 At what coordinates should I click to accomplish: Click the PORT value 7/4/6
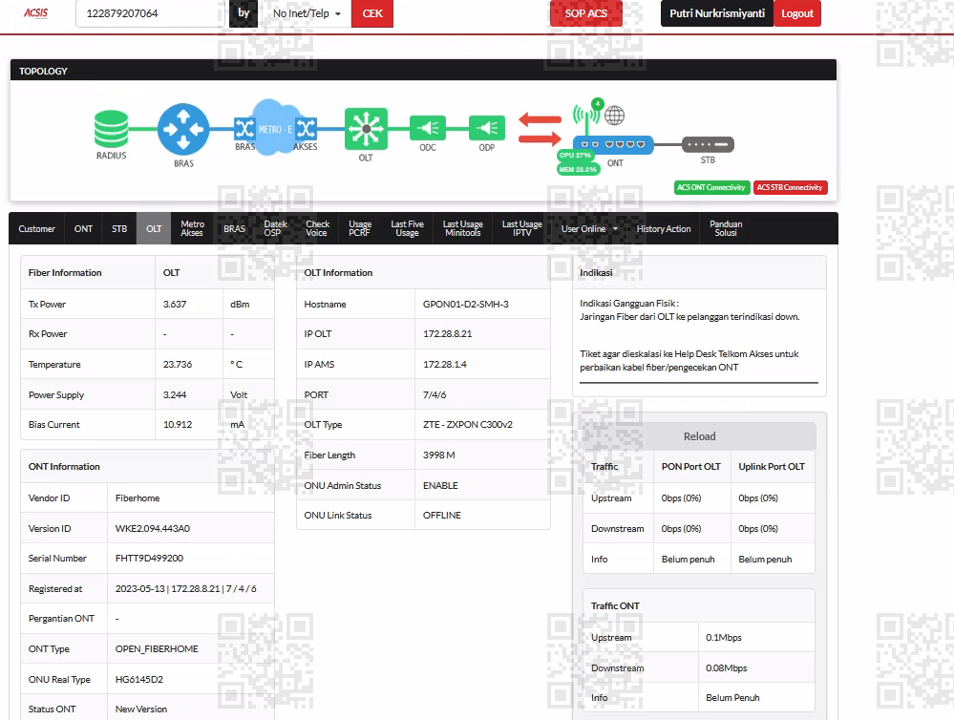click(435, 395)
